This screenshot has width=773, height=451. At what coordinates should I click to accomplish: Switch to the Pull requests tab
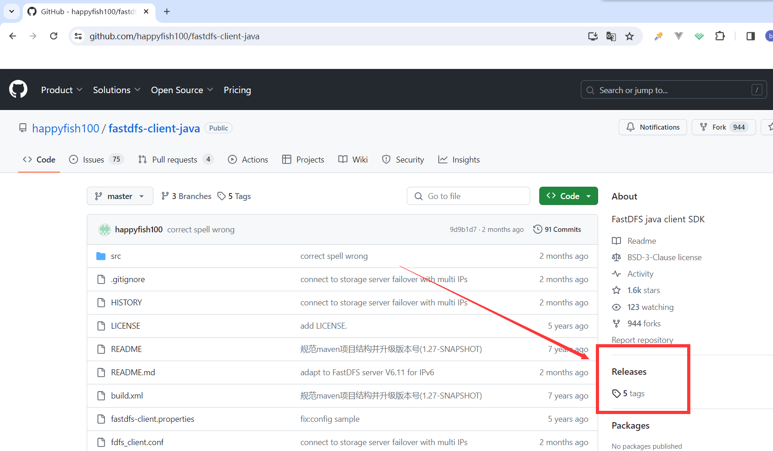tap(175, 160)
